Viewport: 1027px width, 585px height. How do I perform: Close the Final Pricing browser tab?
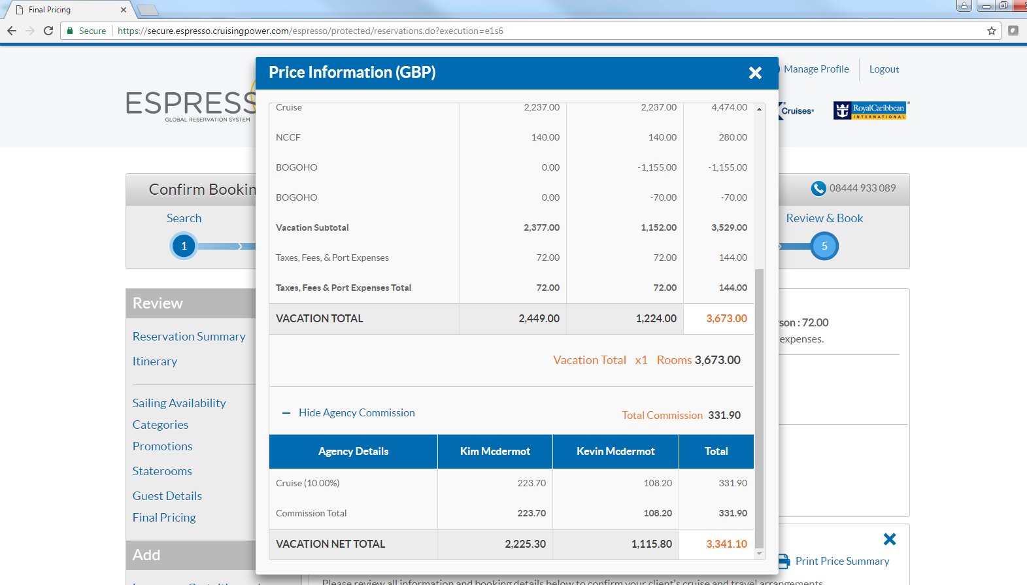(x=124, y=10)
